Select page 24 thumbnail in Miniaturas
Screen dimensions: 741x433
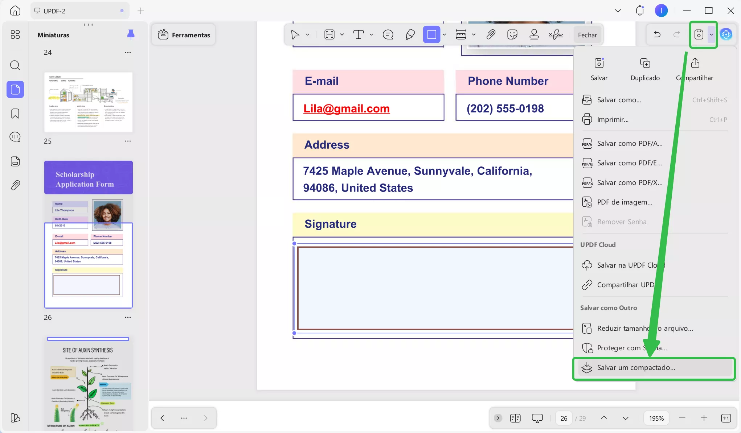point(88,102)
